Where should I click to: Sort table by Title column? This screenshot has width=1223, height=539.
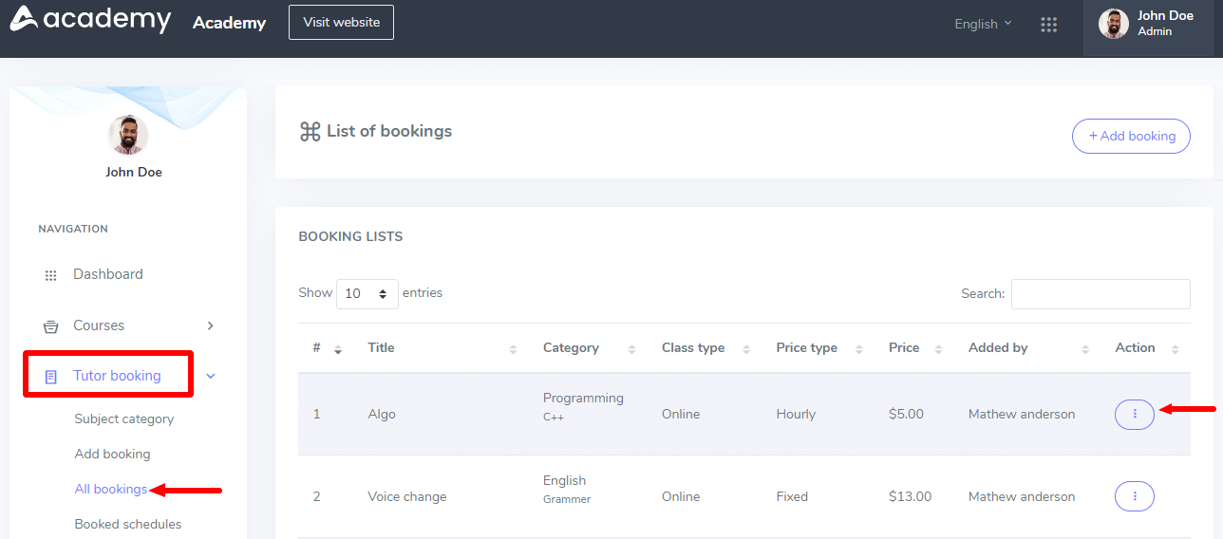pos(381,348)
